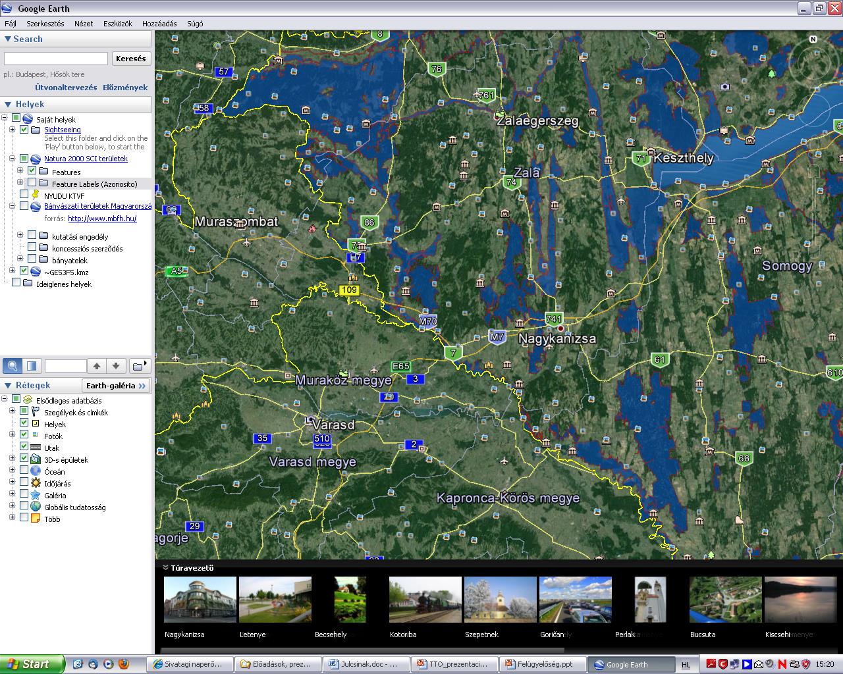Click the Elsődleges adatbázis layers stack icon
Screen dimensions: 843x674
(28, 400)
